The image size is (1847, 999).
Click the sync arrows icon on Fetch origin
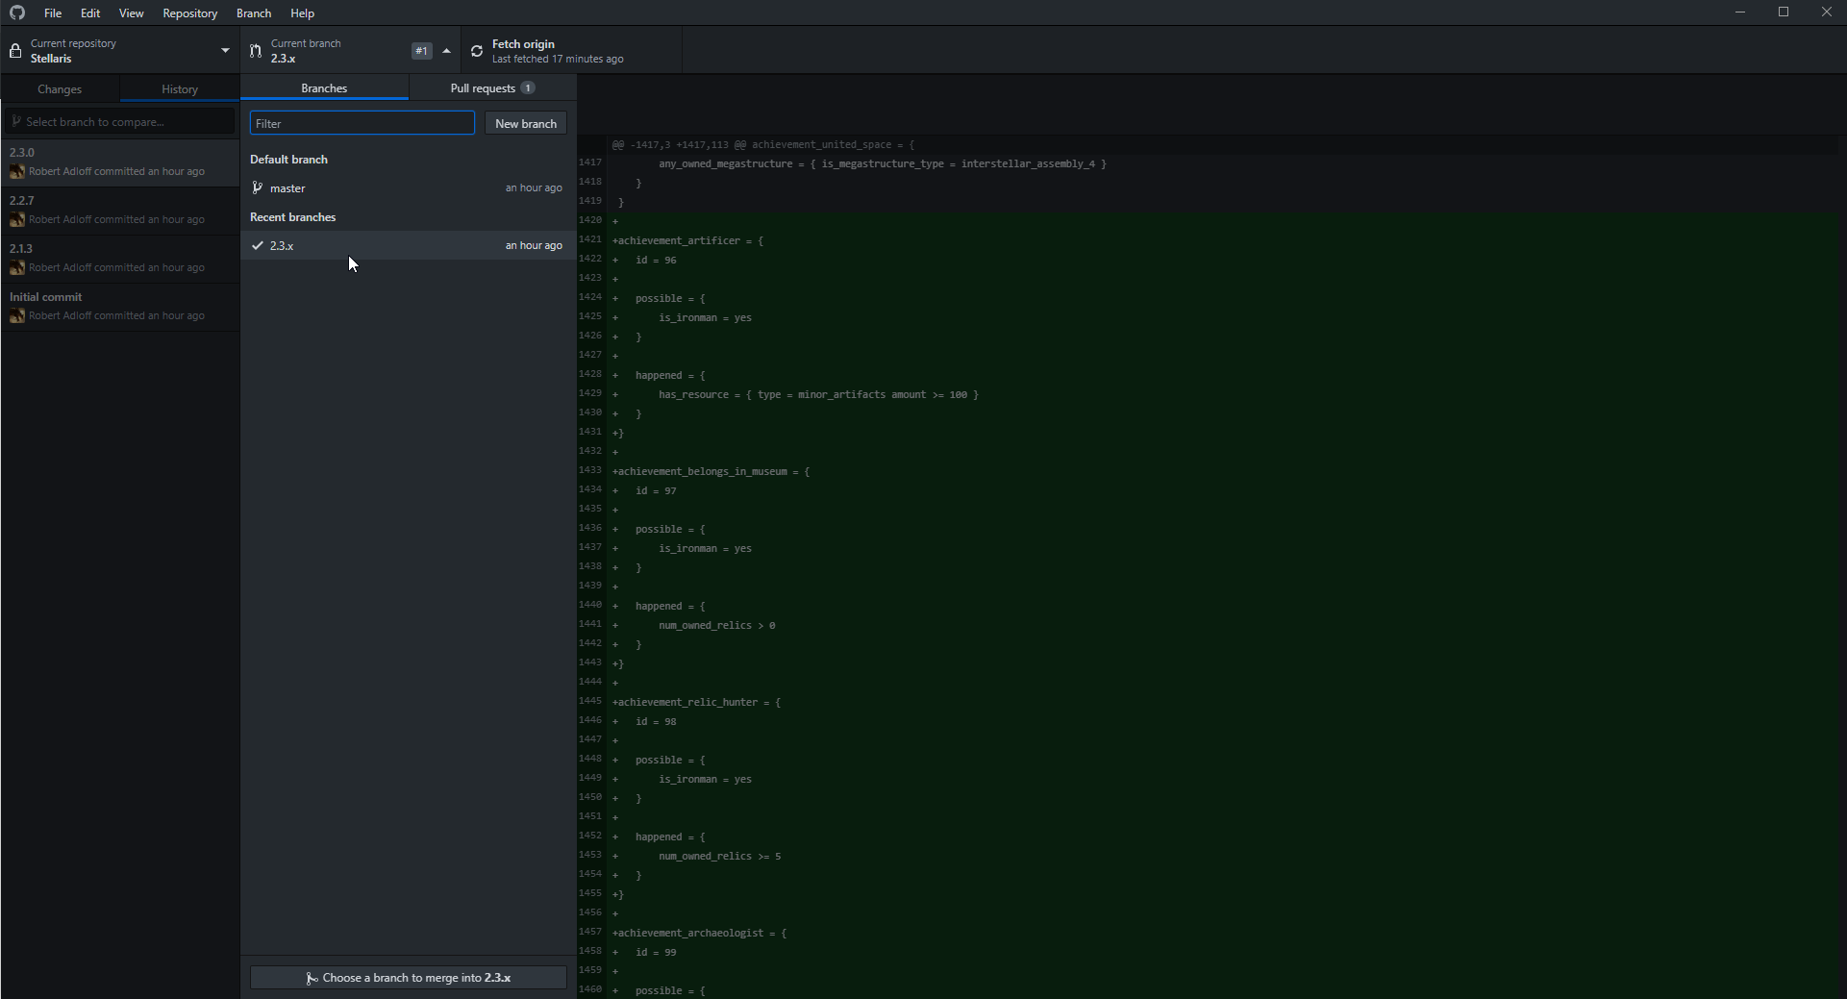[477, 51]
